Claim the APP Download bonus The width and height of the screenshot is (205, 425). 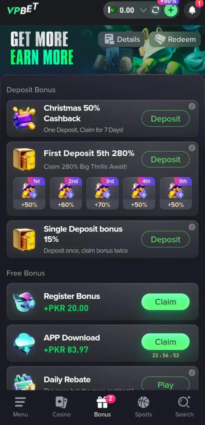[166, 342]
